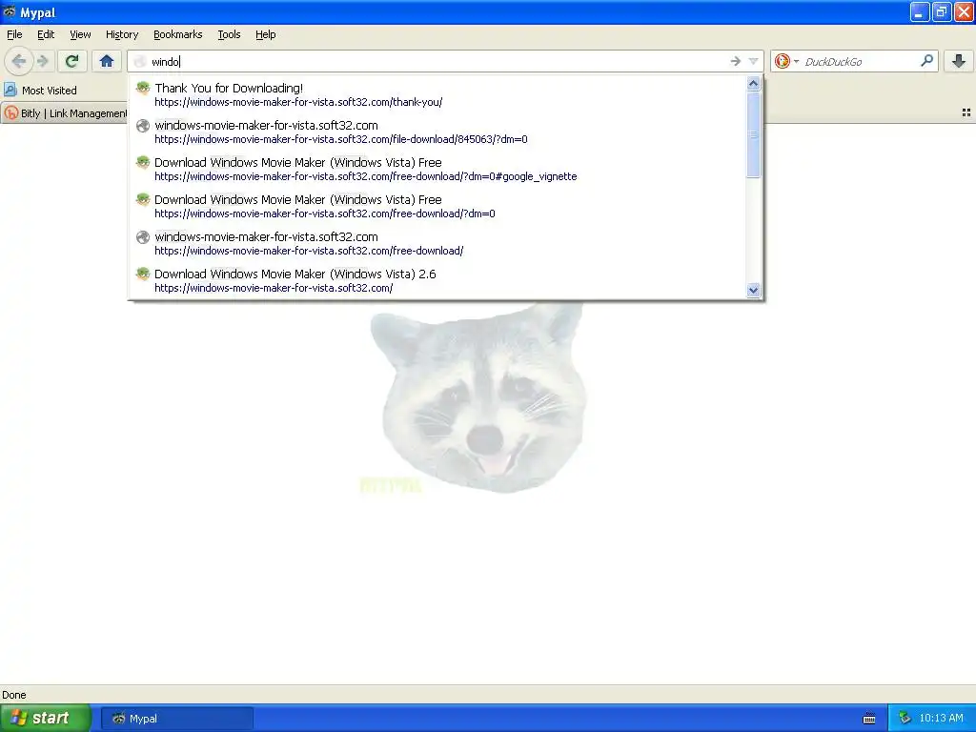Open the Tools menu

[x=229, y=34]
